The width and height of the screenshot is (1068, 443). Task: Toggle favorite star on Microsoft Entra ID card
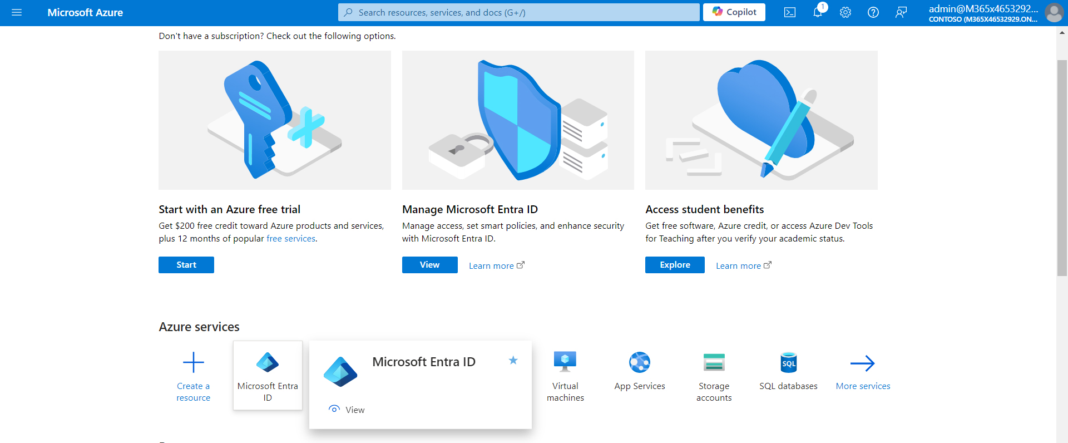513,361
